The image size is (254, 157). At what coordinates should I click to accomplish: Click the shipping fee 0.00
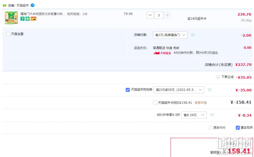click(247, 47)
